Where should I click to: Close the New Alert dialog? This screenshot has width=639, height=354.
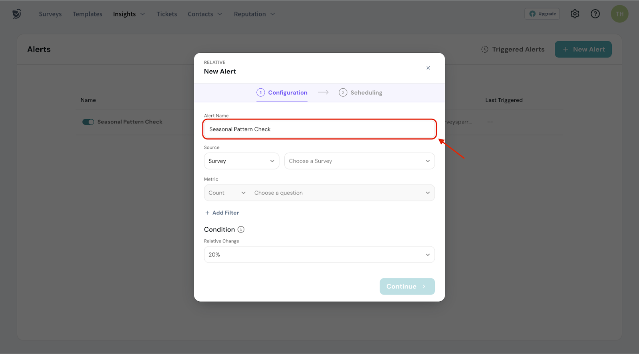[428, 68]
